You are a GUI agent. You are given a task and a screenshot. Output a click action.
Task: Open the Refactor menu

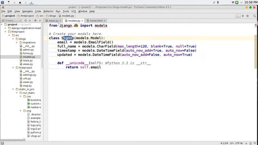[48, 11]
